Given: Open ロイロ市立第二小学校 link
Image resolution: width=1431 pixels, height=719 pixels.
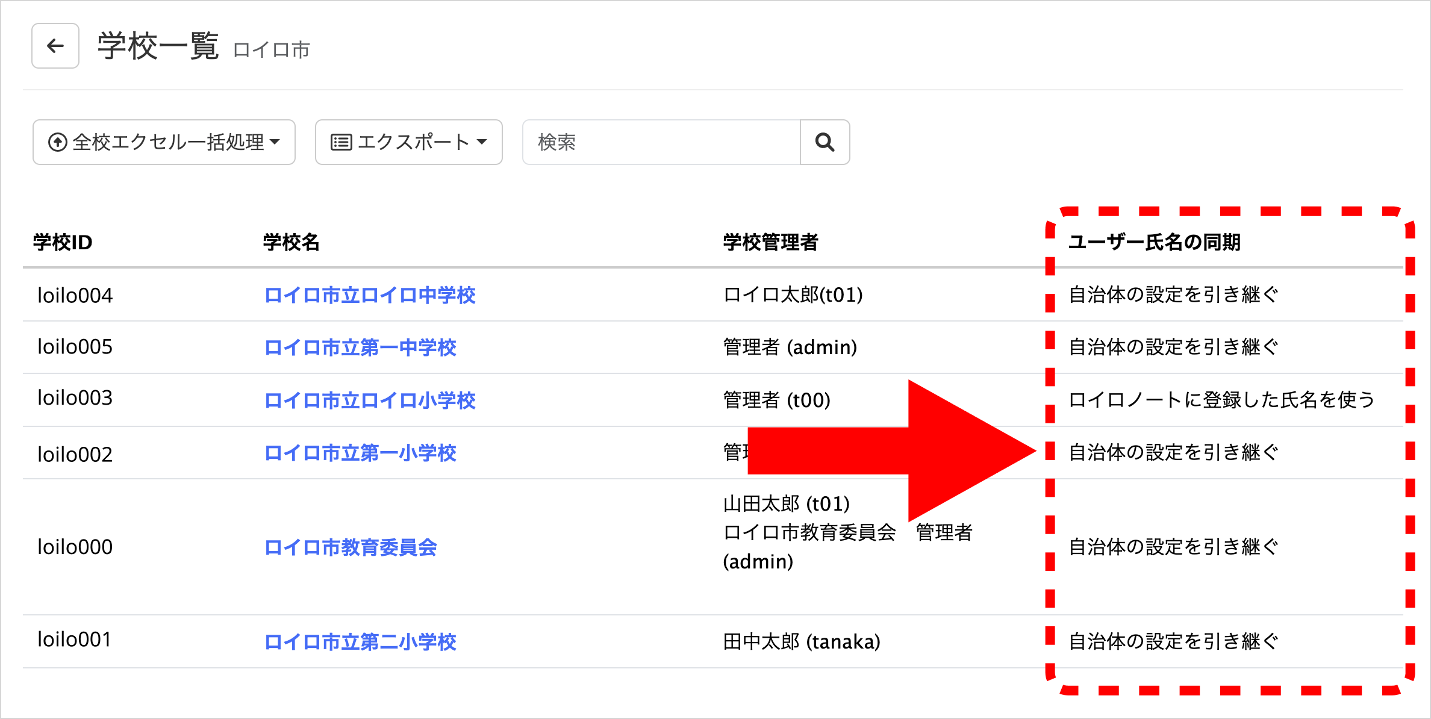Looking at the screenshot, I should (360, 641).
